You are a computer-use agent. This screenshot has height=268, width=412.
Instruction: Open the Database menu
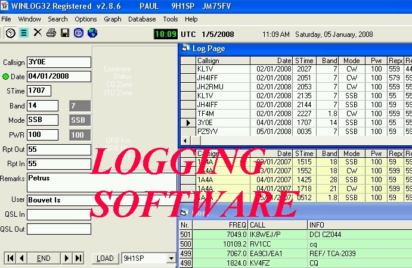[142, 19]
